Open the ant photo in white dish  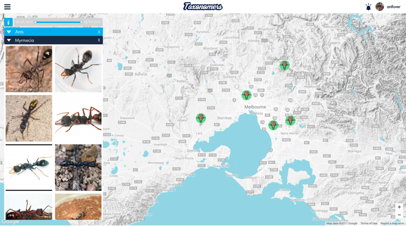(78, 69)
